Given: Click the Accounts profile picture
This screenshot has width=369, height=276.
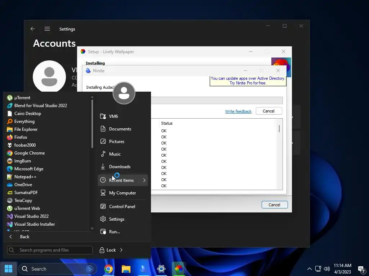Looking at the screenshot, I should pos(49,77).
